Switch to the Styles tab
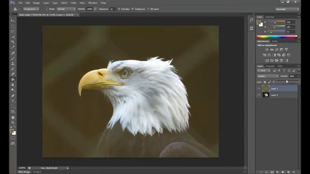The height and width of the screenshot is (174, 310). 275,41
